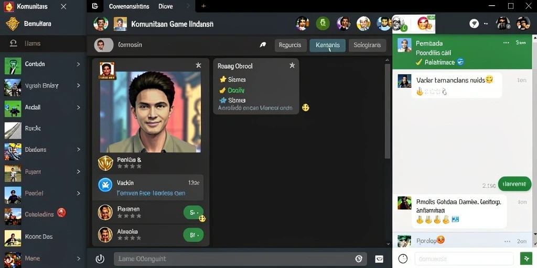Click the Sciogirans button
The width and height of the screenshot is (537, 268).
(368, 45)
